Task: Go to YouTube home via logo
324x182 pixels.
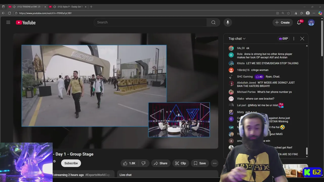Action: 26,22
